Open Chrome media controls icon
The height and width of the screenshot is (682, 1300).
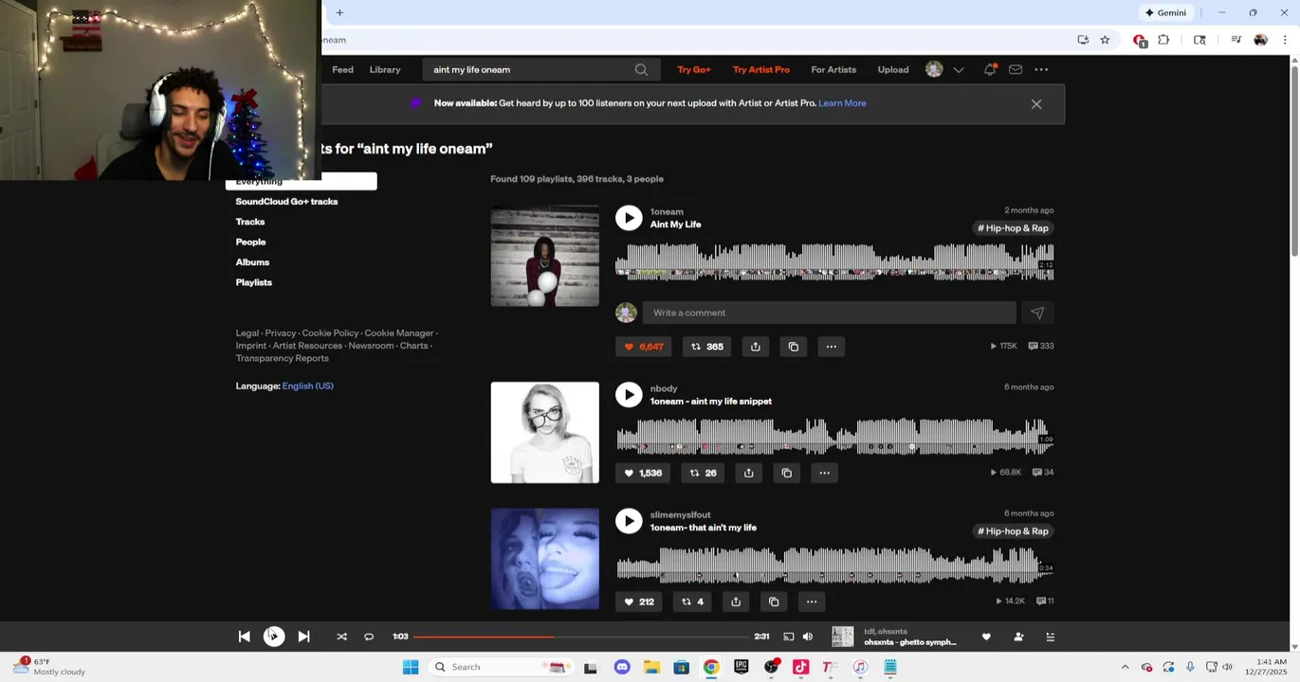click(1236, 40)
